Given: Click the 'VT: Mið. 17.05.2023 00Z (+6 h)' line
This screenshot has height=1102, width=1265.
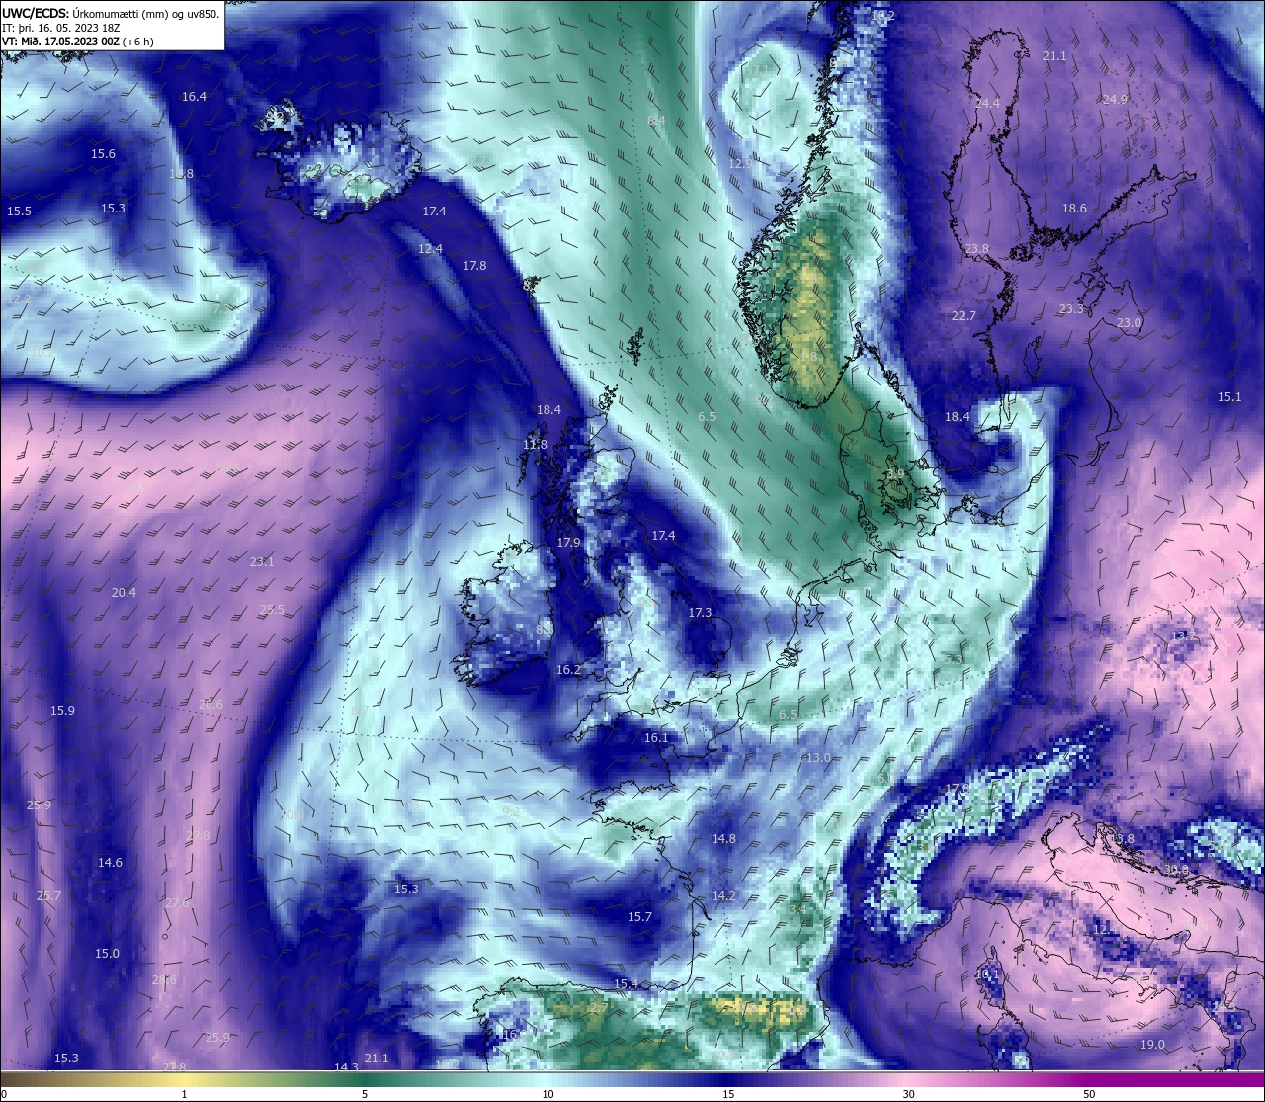Looking at the screenshot, I should pos(77,42).
